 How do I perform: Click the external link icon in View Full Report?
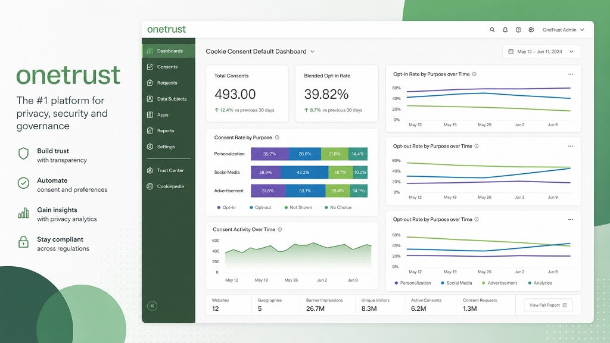(x=565, y=305)
